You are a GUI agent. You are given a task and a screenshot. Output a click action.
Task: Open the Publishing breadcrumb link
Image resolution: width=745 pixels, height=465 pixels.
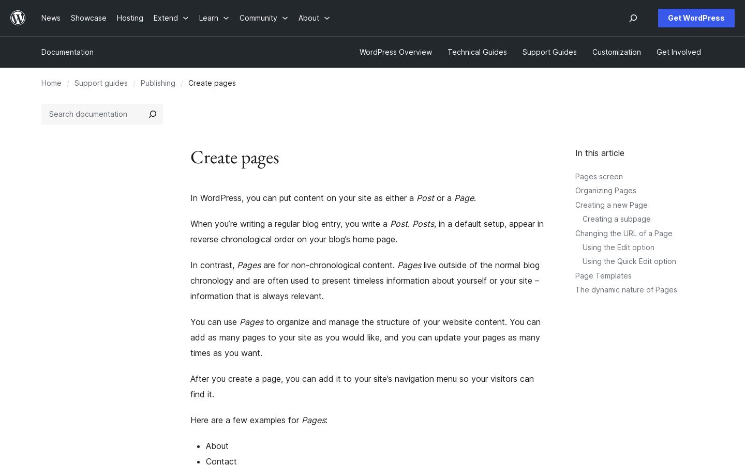158,83
